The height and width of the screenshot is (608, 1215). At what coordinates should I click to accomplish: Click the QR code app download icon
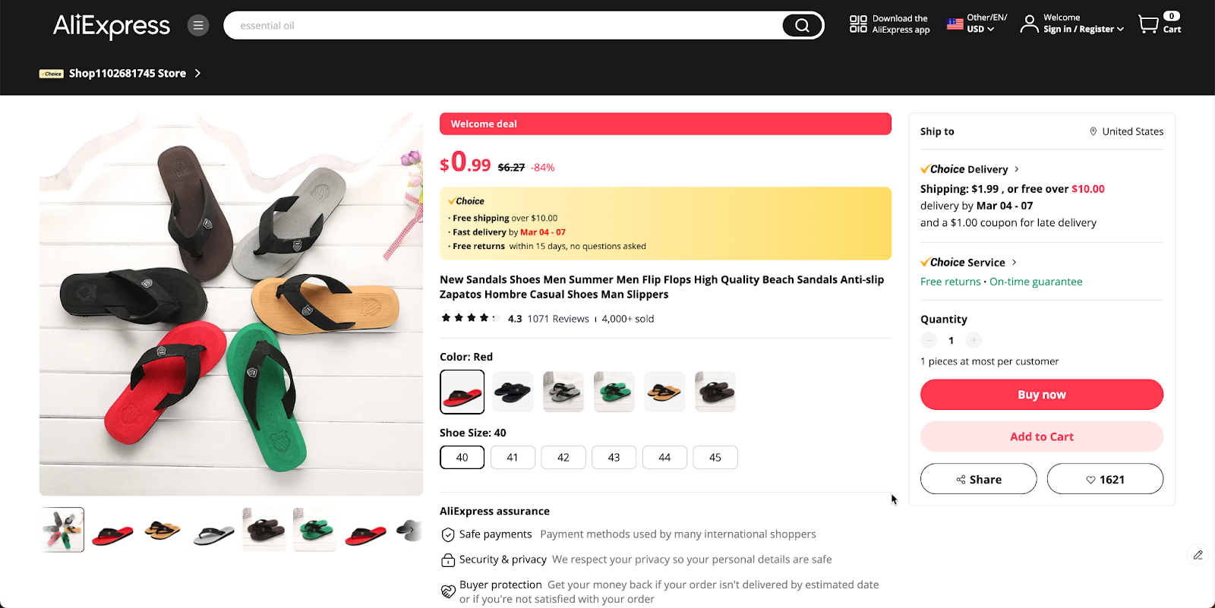tap(857, 24)
